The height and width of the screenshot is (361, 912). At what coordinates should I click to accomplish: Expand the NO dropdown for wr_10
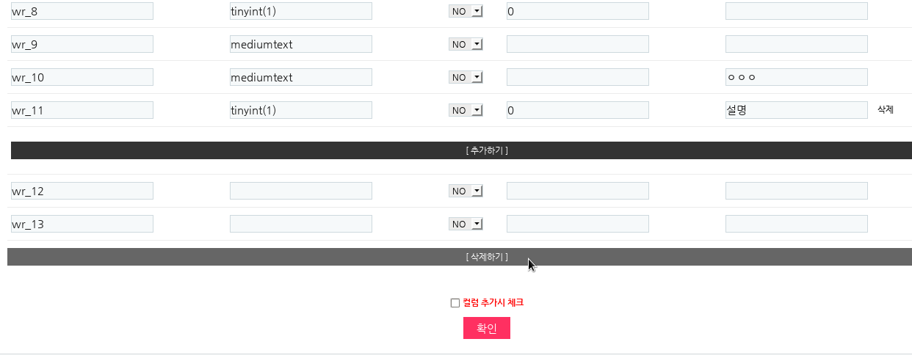click(x=466, y=77)
